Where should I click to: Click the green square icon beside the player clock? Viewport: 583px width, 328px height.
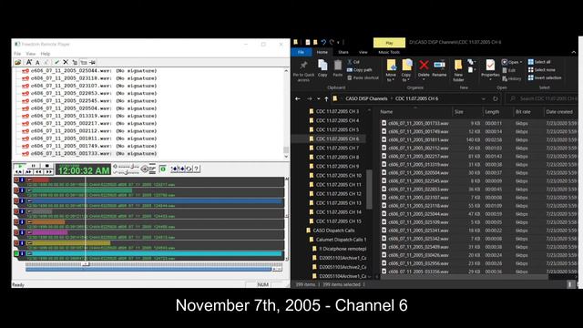click(x=162, y=169)
